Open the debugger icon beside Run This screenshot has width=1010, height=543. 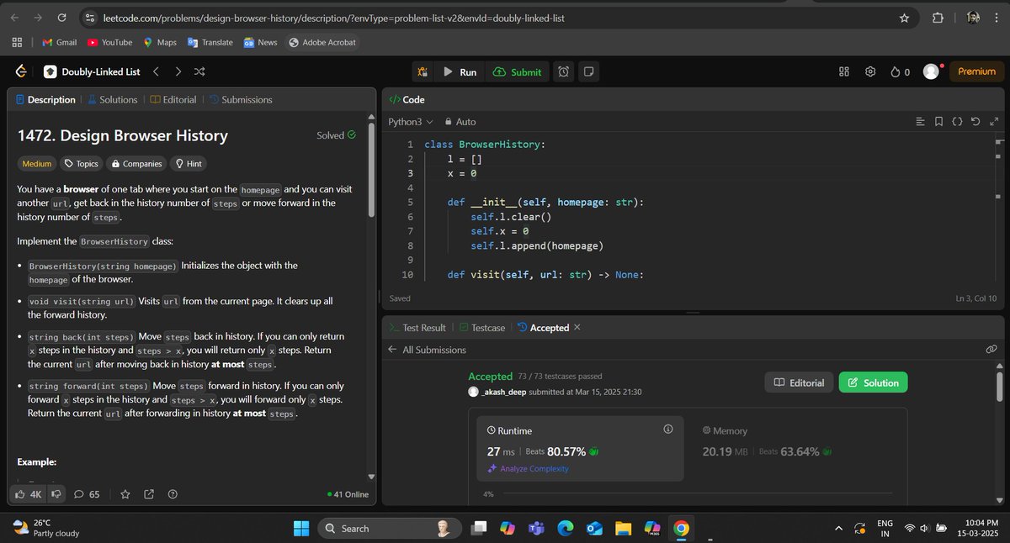423,72
